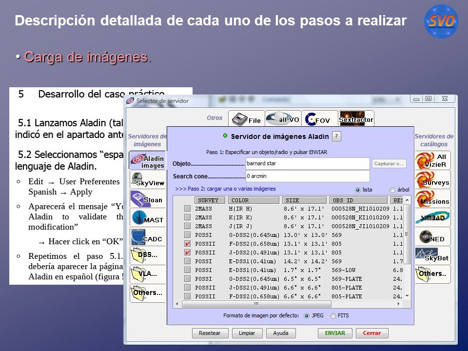Check POSSI E-DSS1 569-LOW row
The height and width of the screenshot is (351, 468).
pos(187,270)
